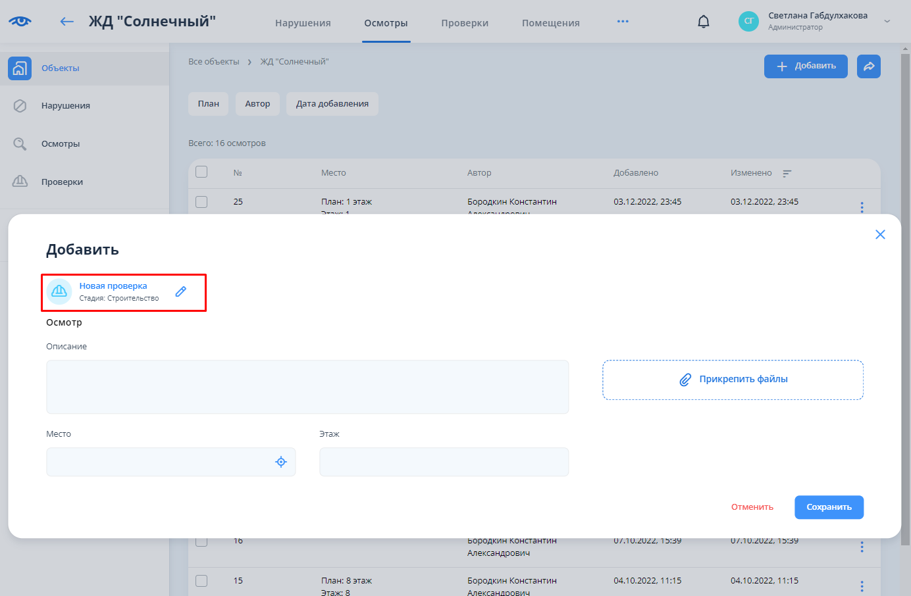Screen dimensions: 911x596
Task: Close the Добавить dialog with X
Action: (x=880, y=235)
